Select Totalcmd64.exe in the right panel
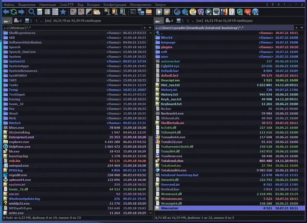 pos(230,170)
